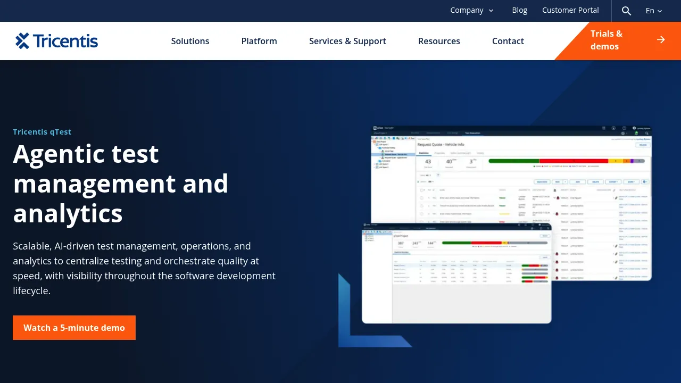Image resolution: width=681 pixels, height=383 pixels.
Task: Open the En language selector
Action: point(654,11)
